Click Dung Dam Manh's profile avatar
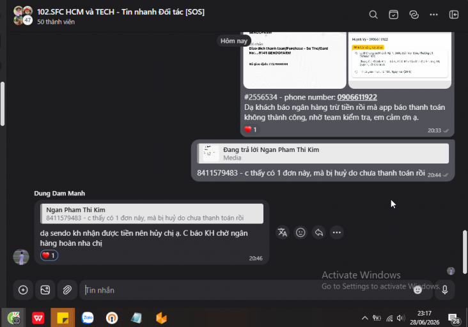The height and width of the screenshot is (327, 468). (x=21, y=257)
